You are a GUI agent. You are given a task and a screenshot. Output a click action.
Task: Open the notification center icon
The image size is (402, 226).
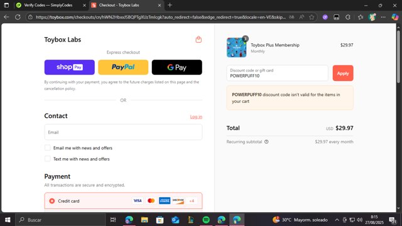(392, 220)
